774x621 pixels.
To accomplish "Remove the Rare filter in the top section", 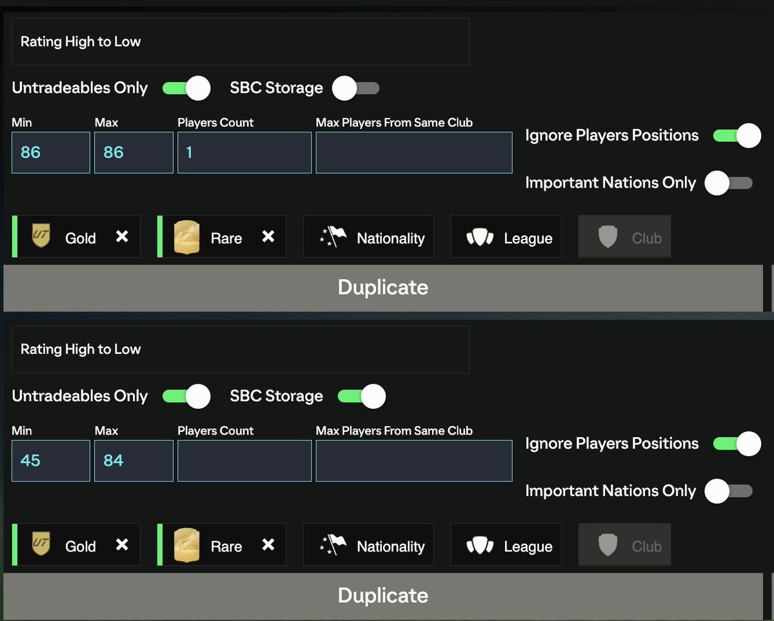I will [268, 237].
